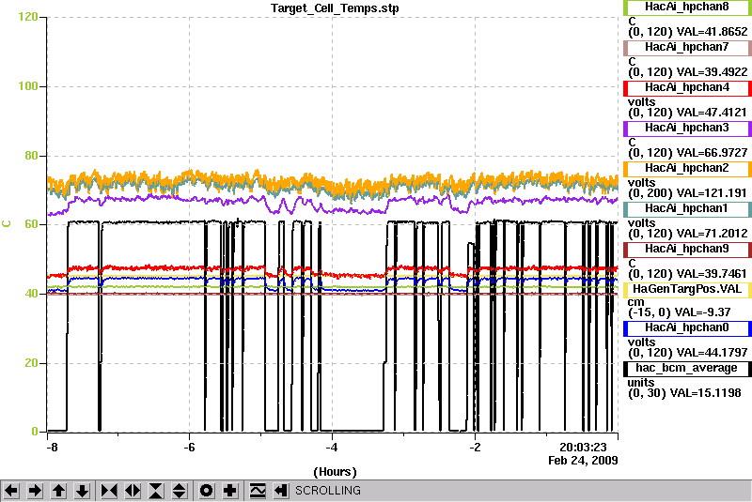Click the -4 x-axis tick label
This screenshot has height=502, width=752.
332,448
